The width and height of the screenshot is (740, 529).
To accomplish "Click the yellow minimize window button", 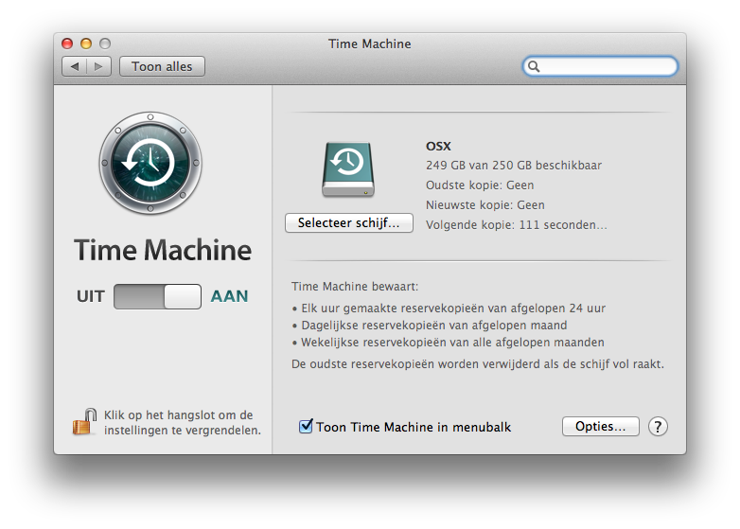I will (x=86, y=44).
